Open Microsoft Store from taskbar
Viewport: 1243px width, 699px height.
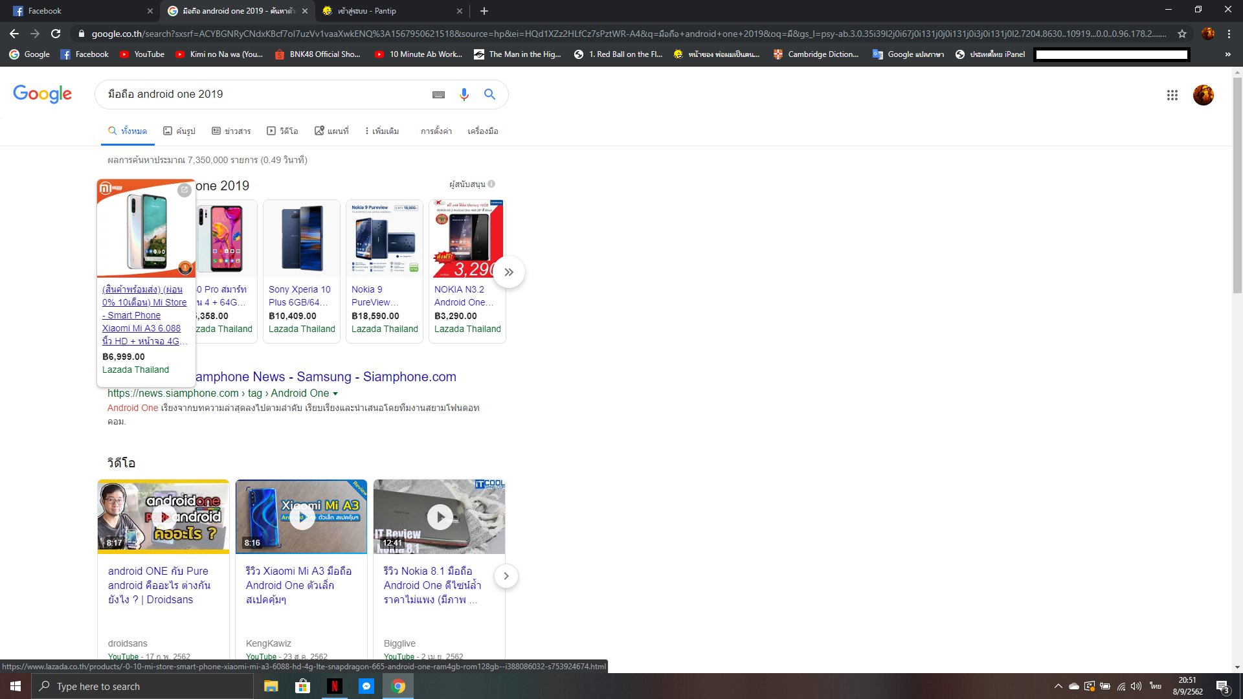(x=302, y=686)
